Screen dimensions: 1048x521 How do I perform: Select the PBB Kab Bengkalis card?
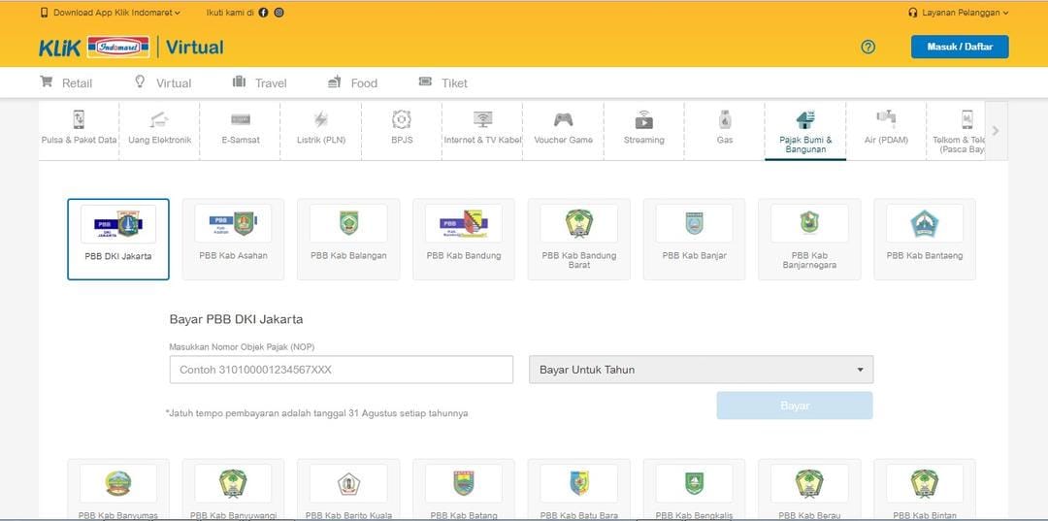[695, 489]
